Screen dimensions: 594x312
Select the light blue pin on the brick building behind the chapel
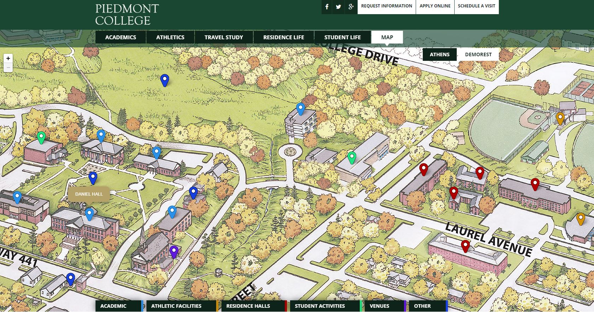click(x=172, y=212)
